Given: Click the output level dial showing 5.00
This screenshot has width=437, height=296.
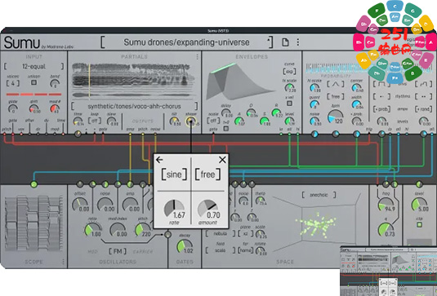Looking at the screenshot, I should point(420,205).
